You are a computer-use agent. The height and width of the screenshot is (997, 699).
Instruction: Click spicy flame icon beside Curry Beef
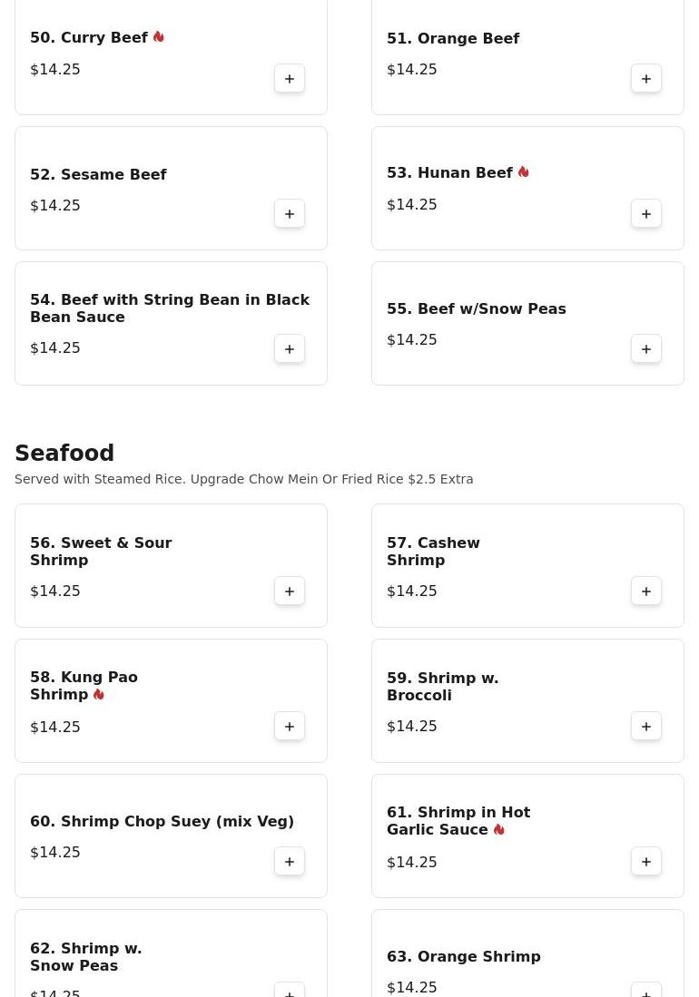[x=159, y=37]
